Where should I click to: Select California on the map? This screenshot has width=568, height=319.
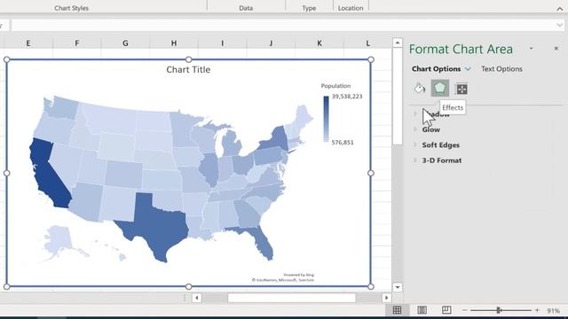click(46, 173)
